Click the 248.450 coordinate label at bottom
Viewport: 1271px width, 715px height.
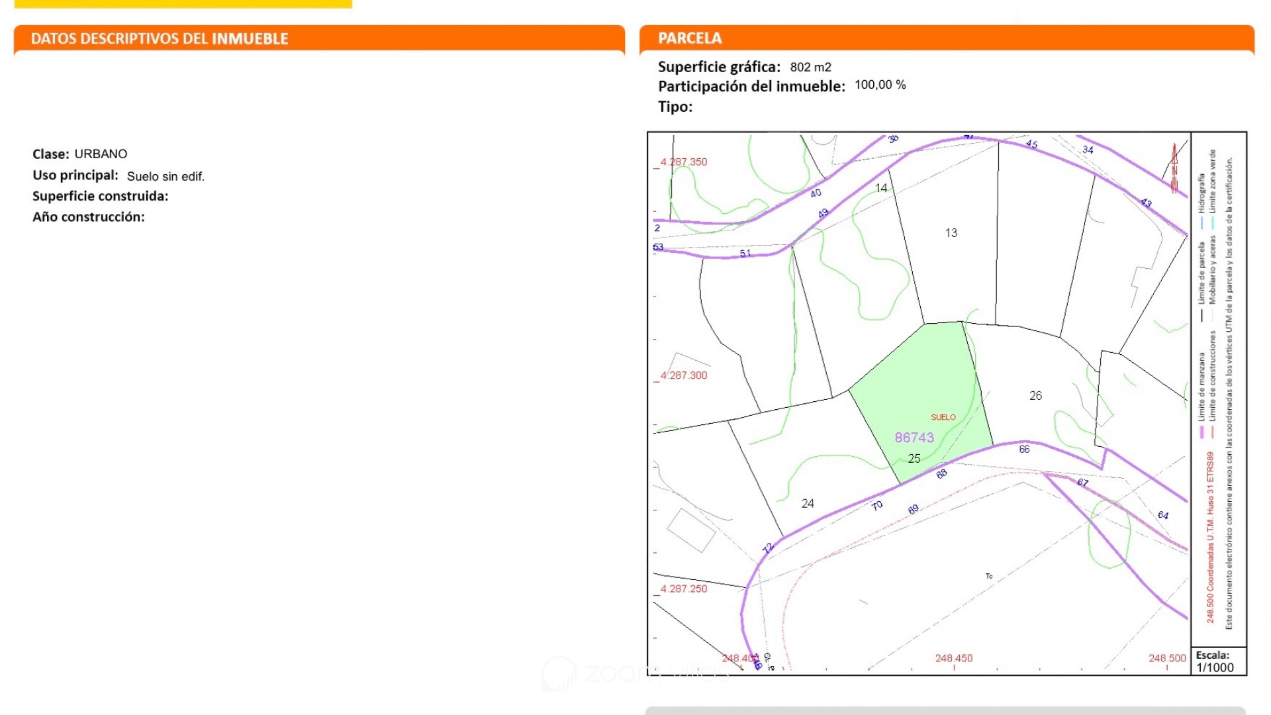coord(953,658)
